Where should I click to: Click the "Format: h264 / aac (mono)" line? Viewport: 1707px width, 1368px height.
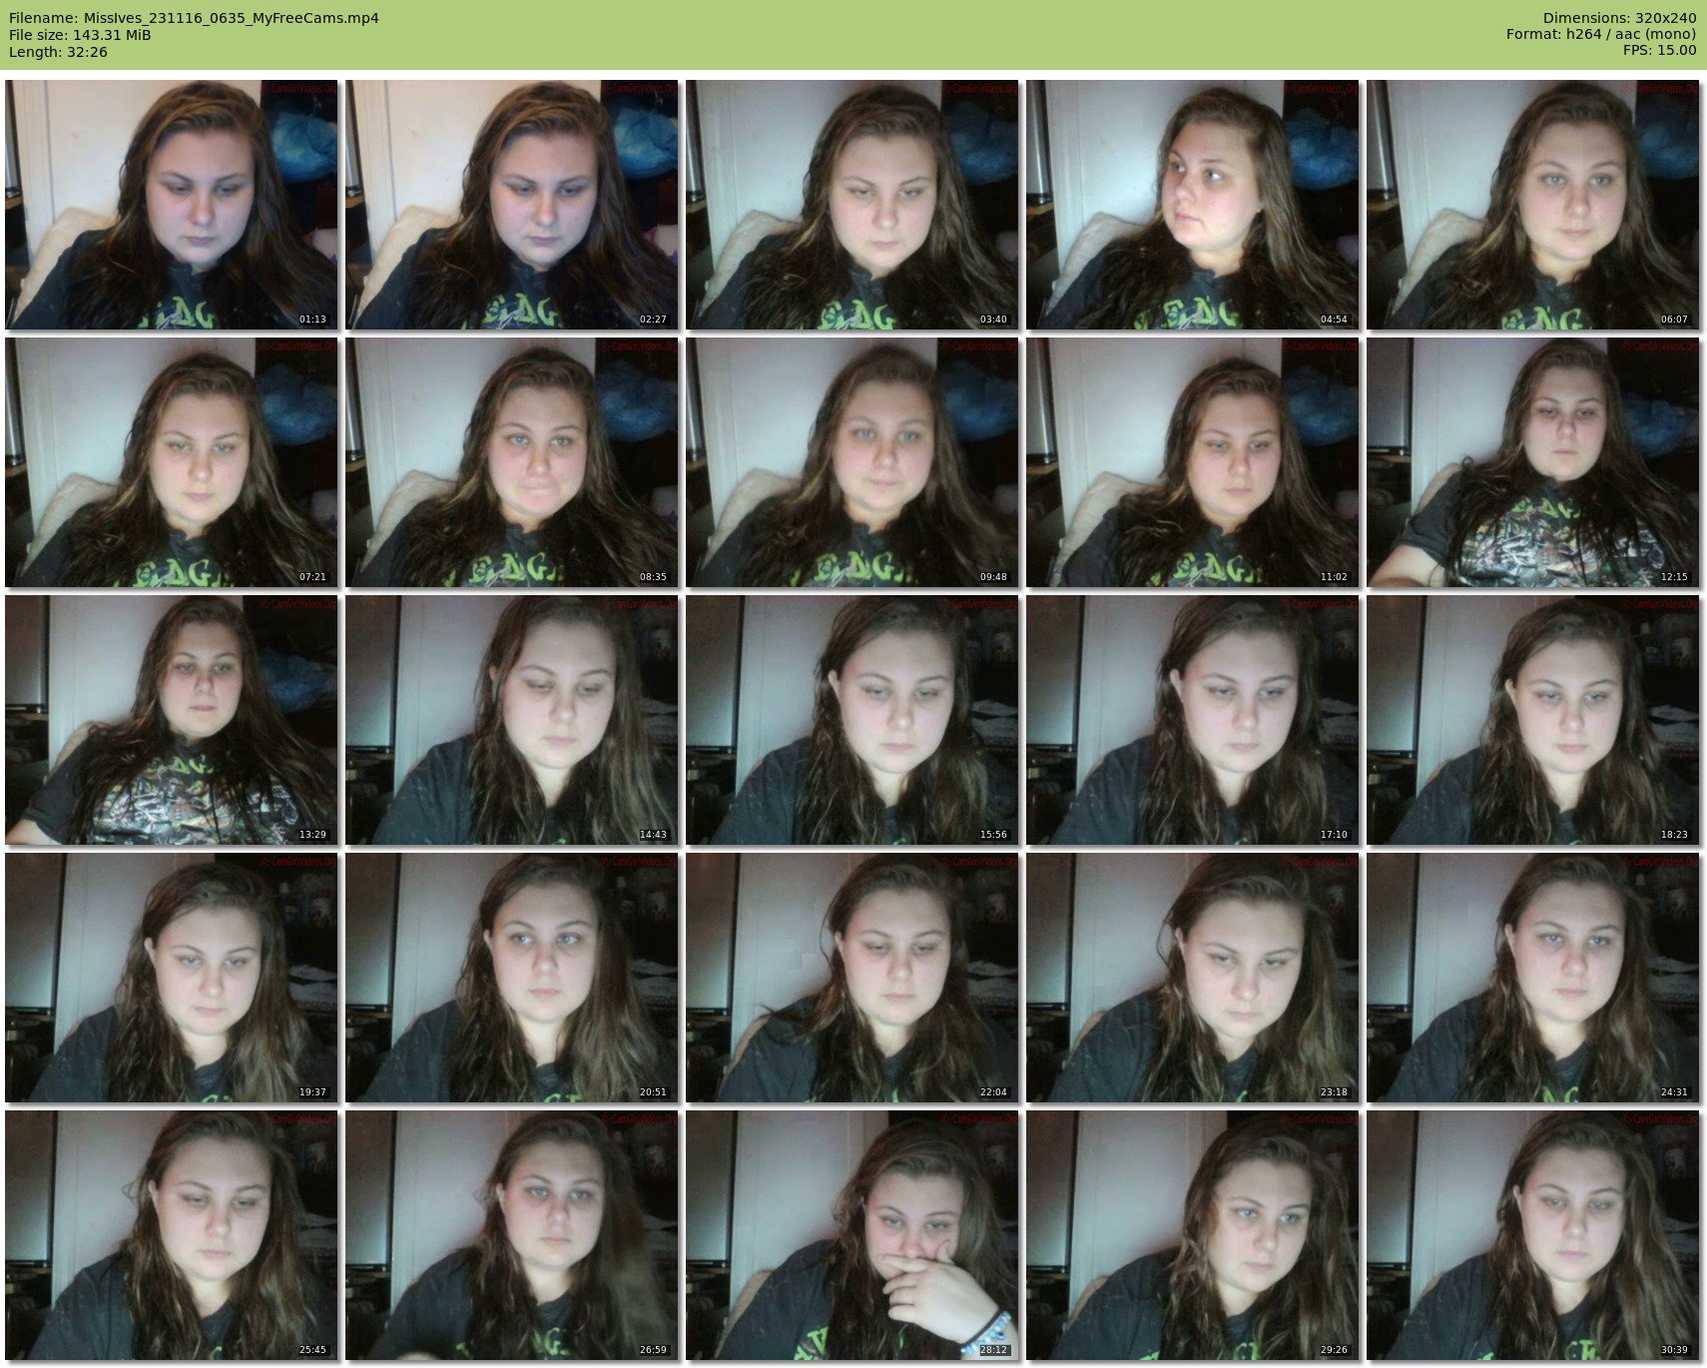click(x=1601, y=35)
